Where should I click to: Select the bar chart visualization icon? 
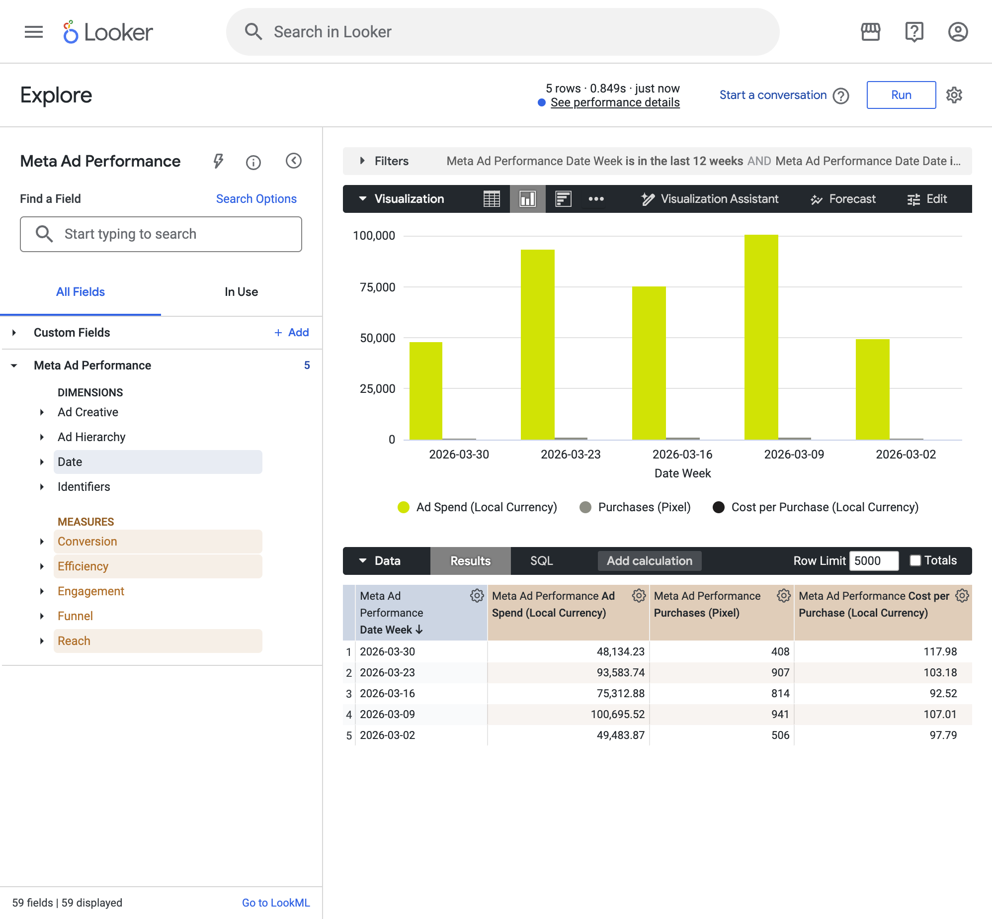(527, 199)
